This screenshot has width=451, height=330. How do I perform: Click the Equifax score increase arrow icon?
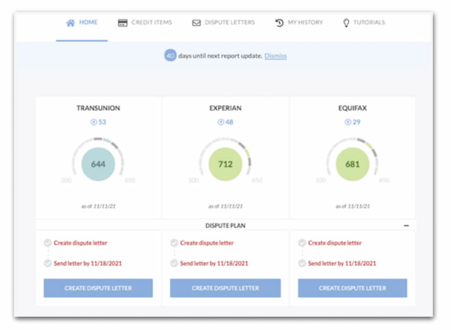click(x=348, y=122)
